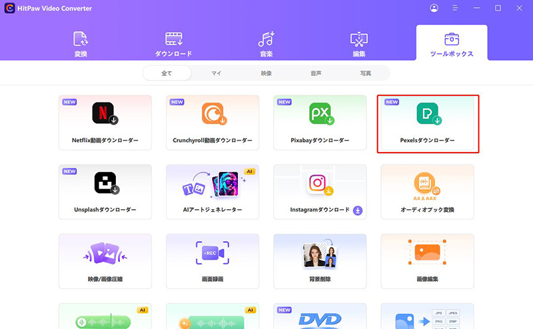
Task: Open the AI waveform tool with orange plus
Action: 213,316
